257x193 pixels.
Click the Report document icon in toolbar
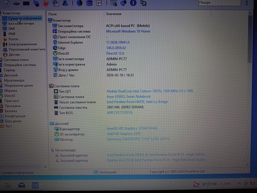click(x=7, y=3)
